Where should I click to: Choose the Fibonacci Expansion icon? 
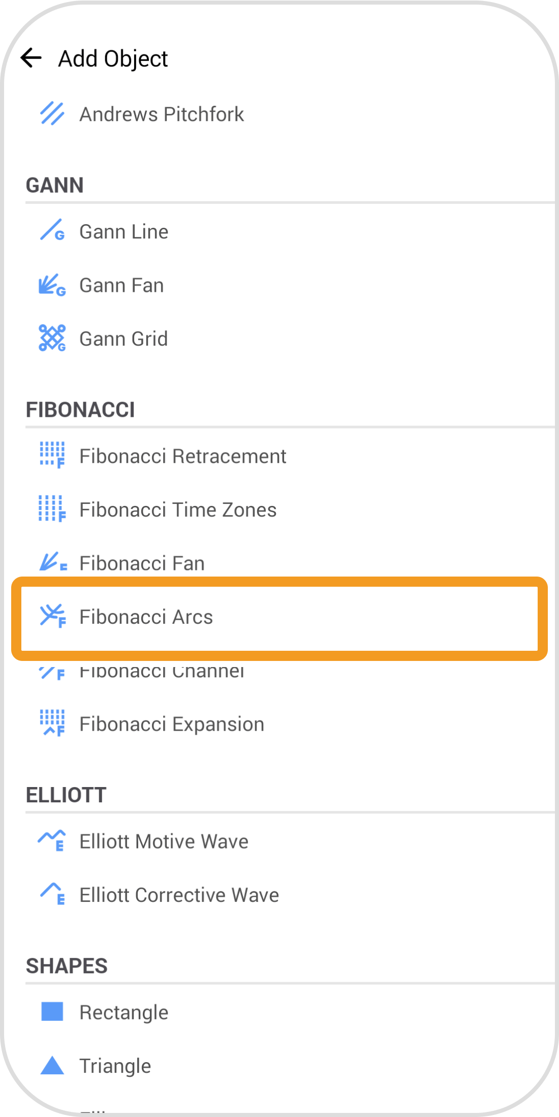[52, 723]
